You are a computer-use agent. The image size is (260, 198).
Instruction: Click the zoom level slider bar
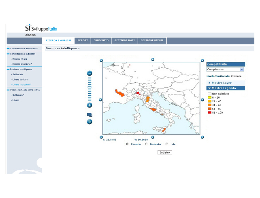90,89
